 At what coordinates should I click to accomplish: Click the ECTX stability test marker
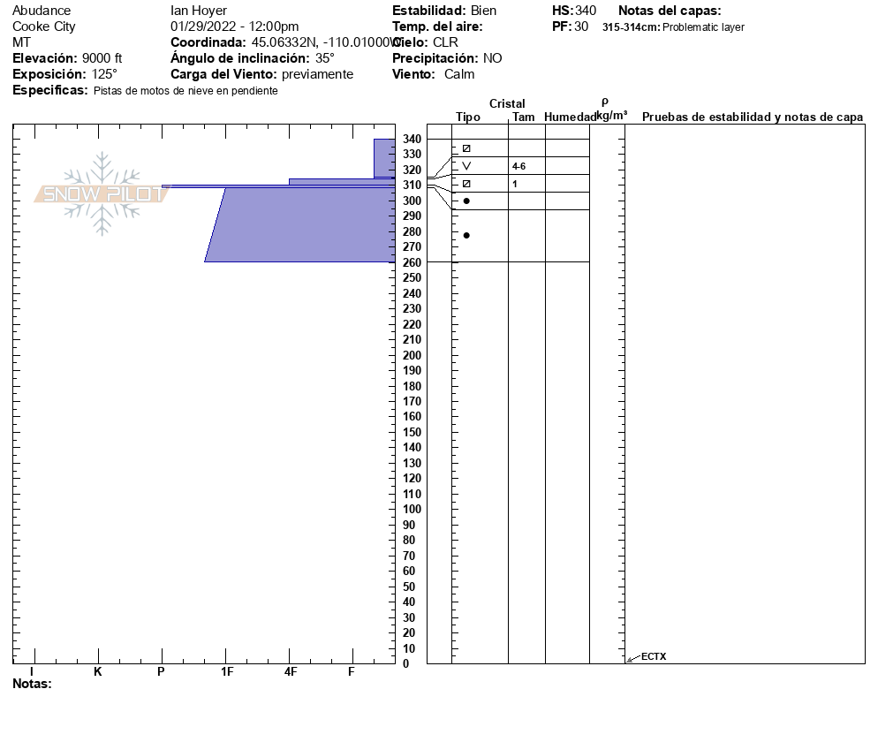(653, 656)
